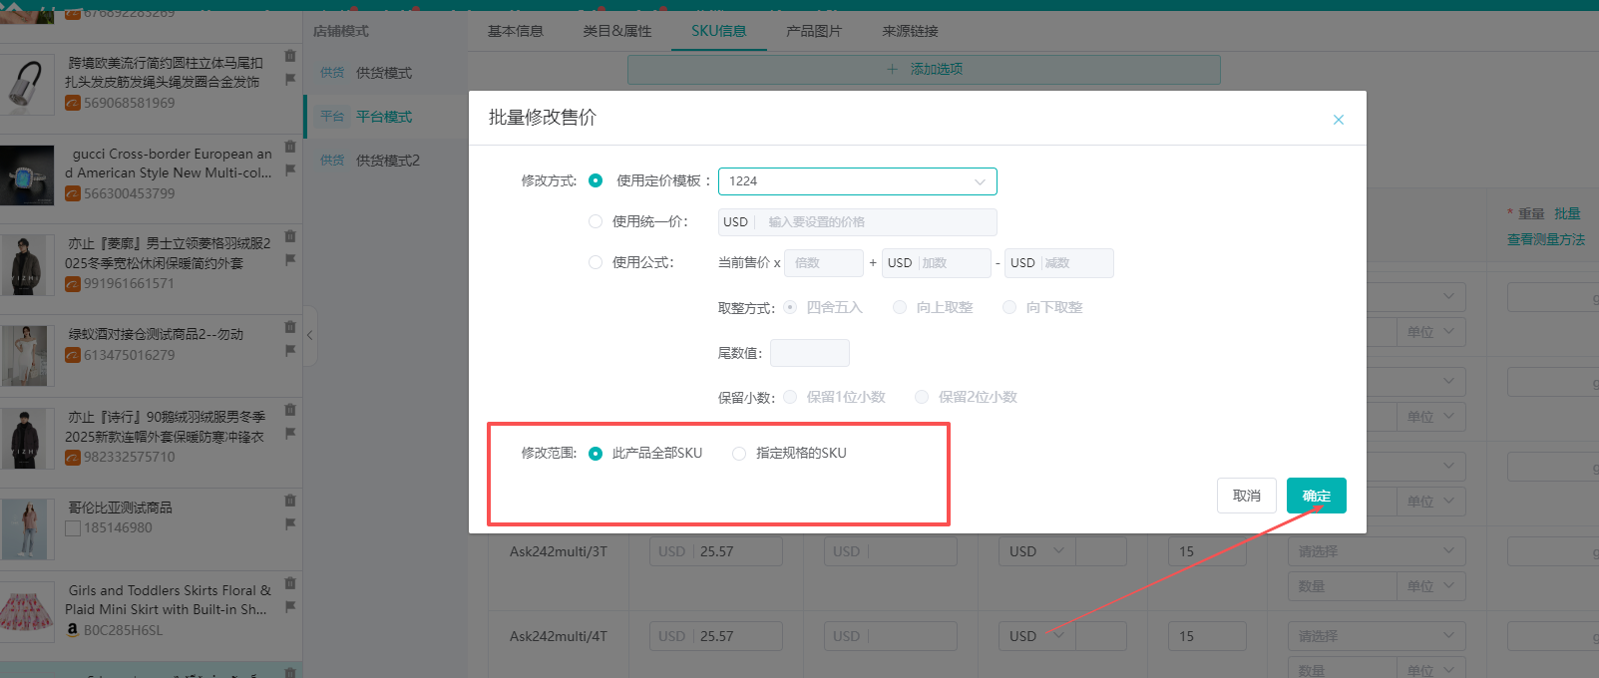This screenshot has width=1599, height=678.
Task: Delete the Girls and Toddlers Skirts product
Action: (290, 583)
